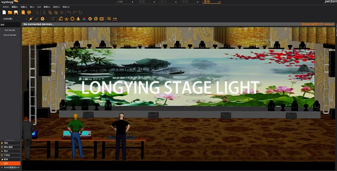The height and width of the screenshot is (171, 337).
Task: Click the greyed hand pointer icon
Action: point(53,19)
